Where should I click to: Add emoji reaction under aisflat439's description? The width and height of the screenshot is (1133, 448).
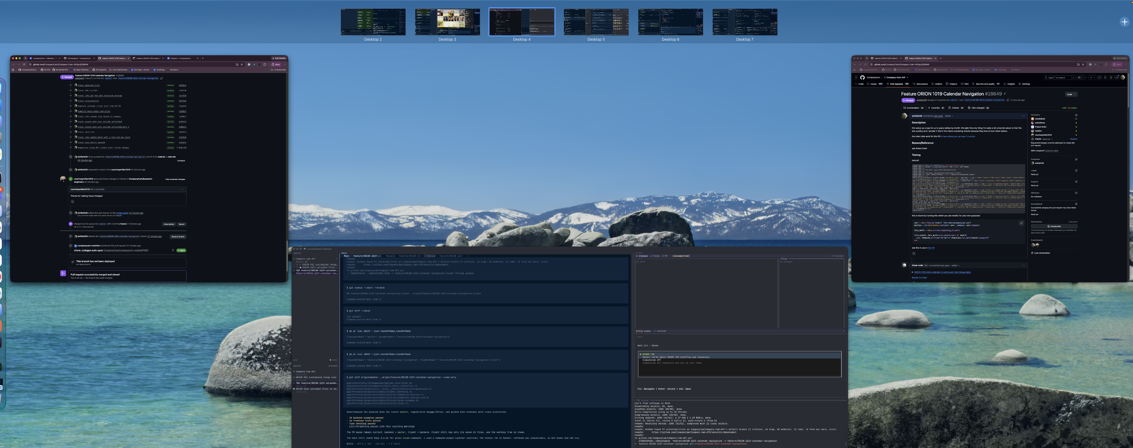(914, 253)
